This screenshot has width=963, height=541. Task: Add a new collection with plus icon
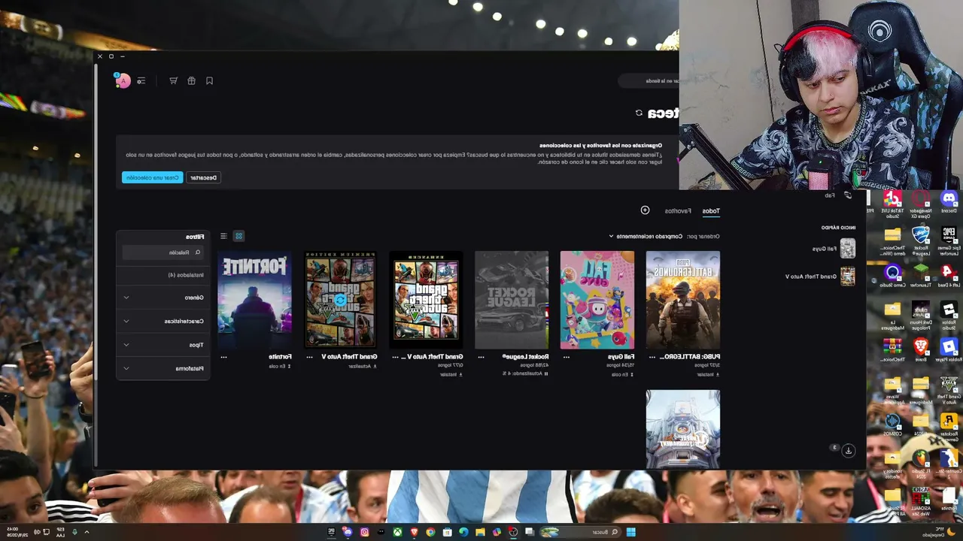click(x=645, y=210)
